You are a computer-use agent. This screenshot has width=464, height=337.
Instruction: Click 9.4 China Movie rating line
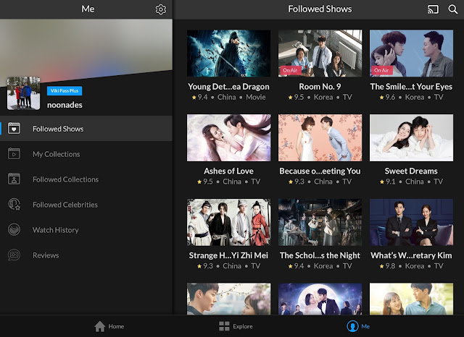pos(228,97)
